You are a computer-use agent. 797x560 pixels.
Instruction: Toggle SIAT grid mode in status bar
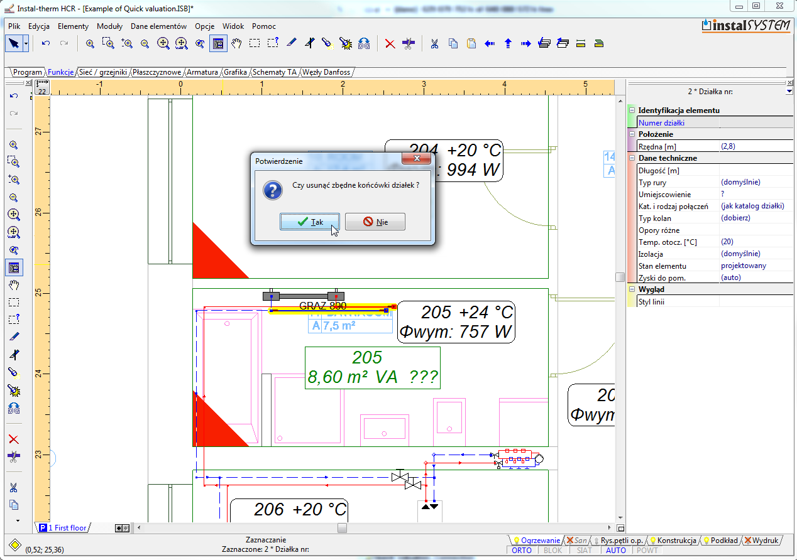click(x=584, y=551)
